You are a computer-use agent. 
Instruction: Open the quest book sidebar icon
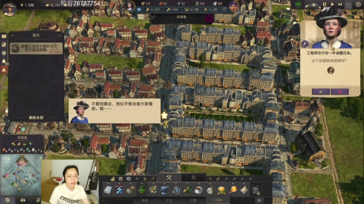[x=4, y=36]
